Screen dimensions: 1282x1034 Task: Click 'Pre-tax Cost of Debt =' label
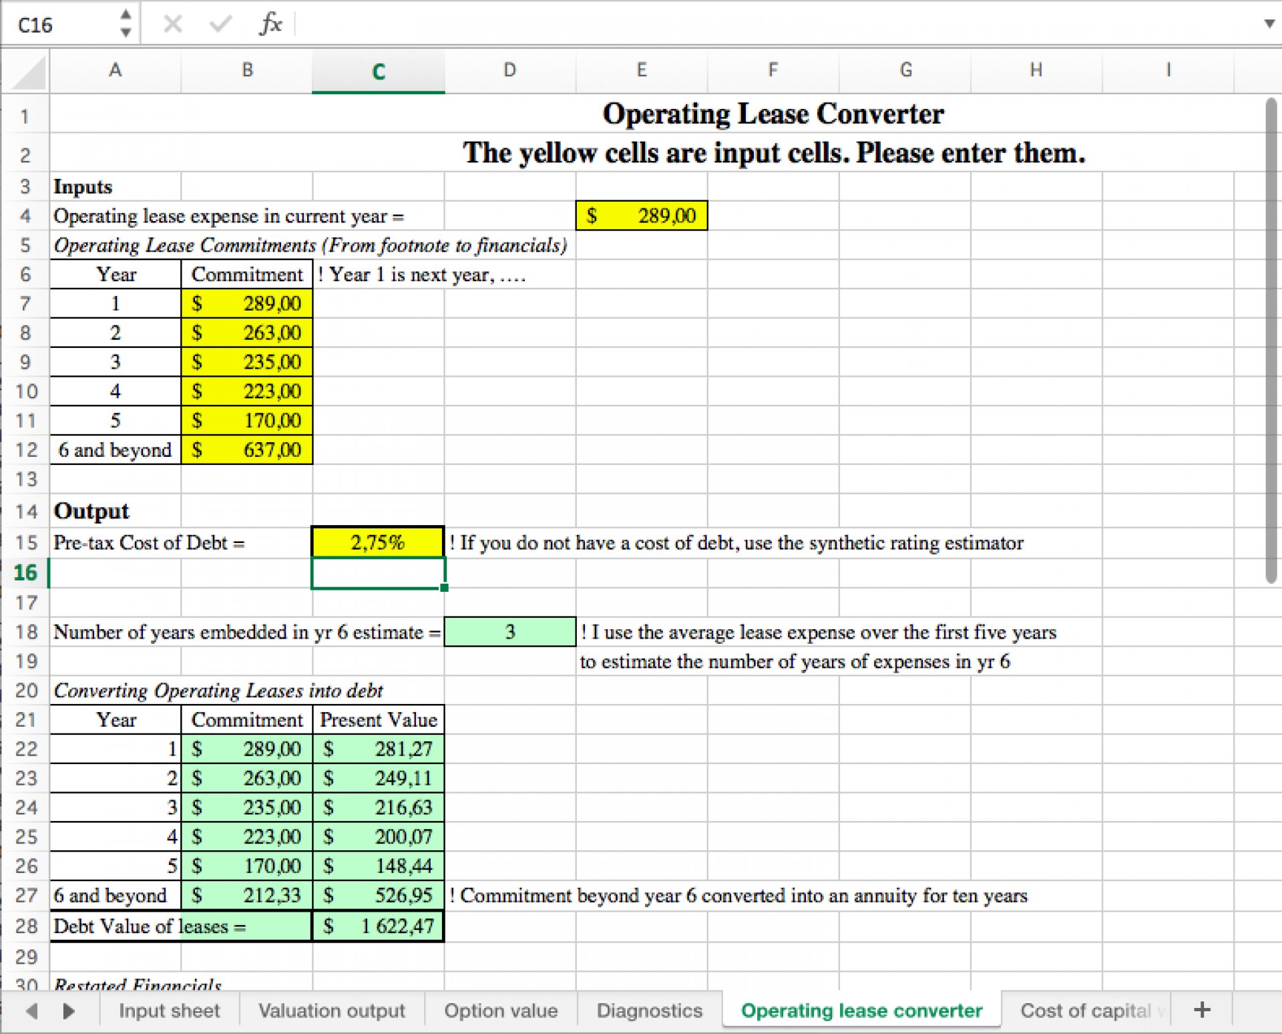click(149, 542)
